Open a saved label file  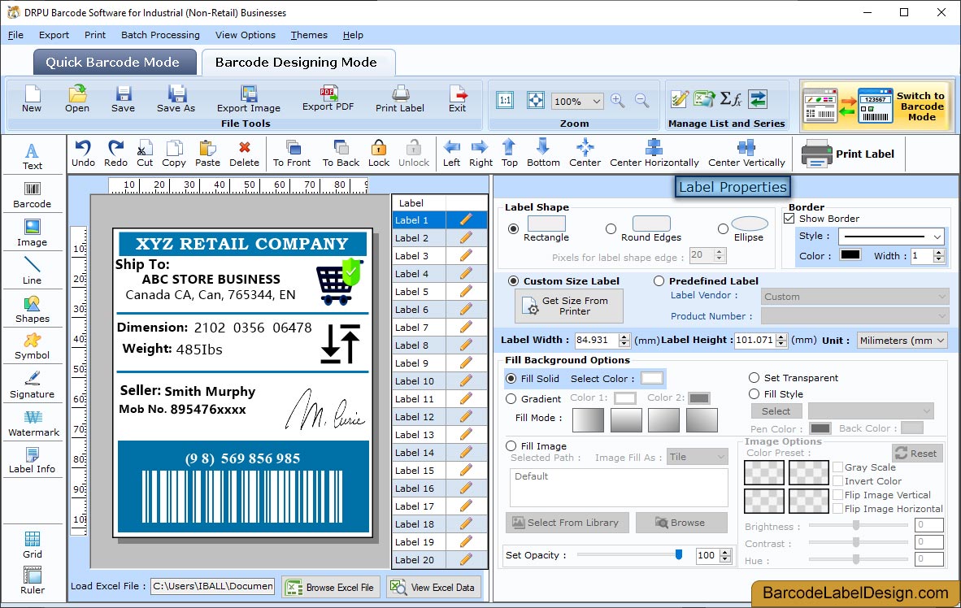coord(77,99)
